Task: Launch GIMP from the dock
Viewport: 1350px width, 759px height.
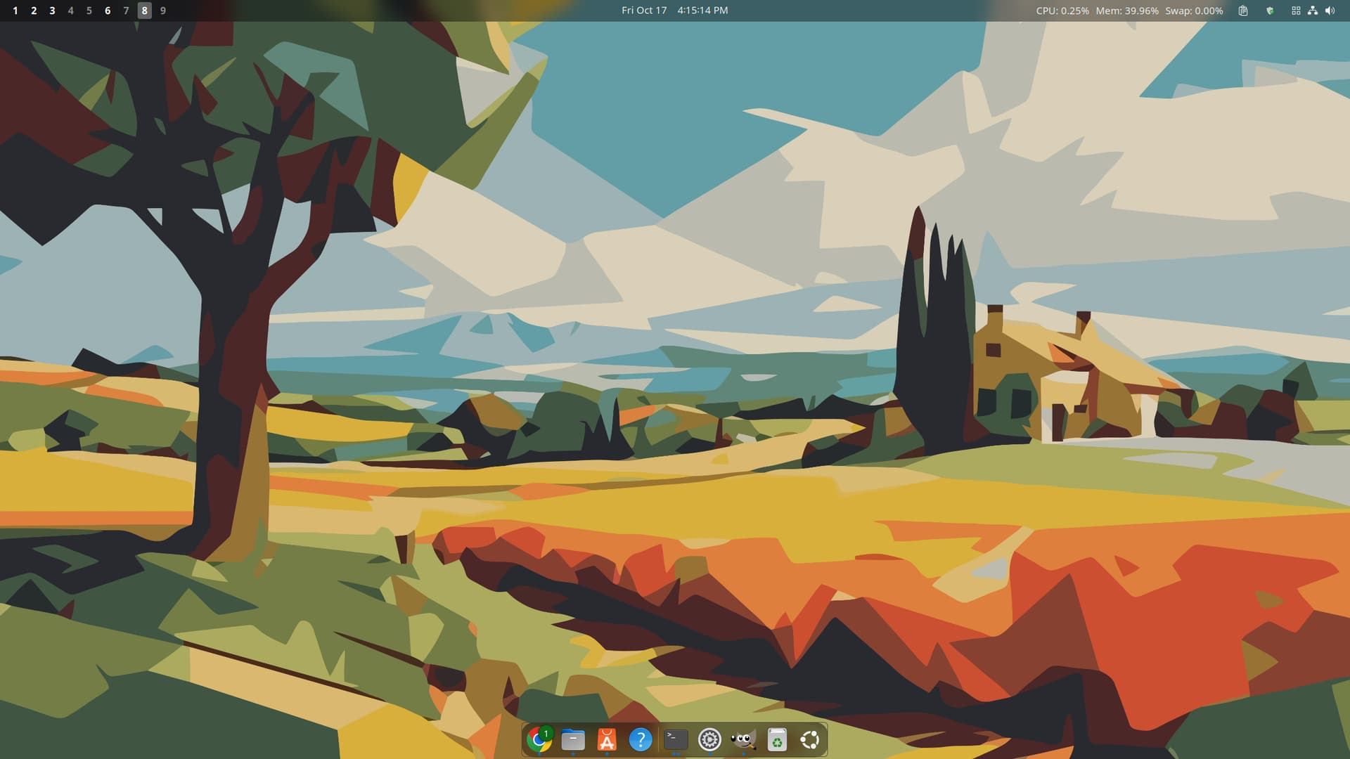Action: (x=743, y=739)
